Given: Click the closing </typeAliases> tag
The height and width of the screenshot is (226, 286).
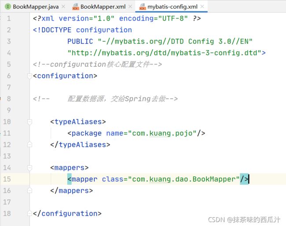Looking at the screenshot, I should pos(80,145).
